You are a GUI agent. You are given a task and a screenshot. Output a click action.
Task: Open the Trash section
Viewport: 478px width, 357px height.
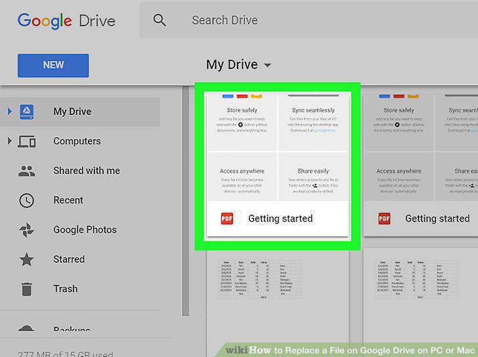pos(65,289)
